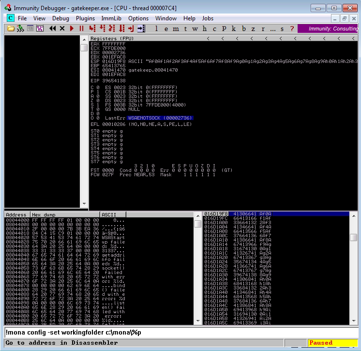Show Handles with 'h' button

(x=204, y=29)
